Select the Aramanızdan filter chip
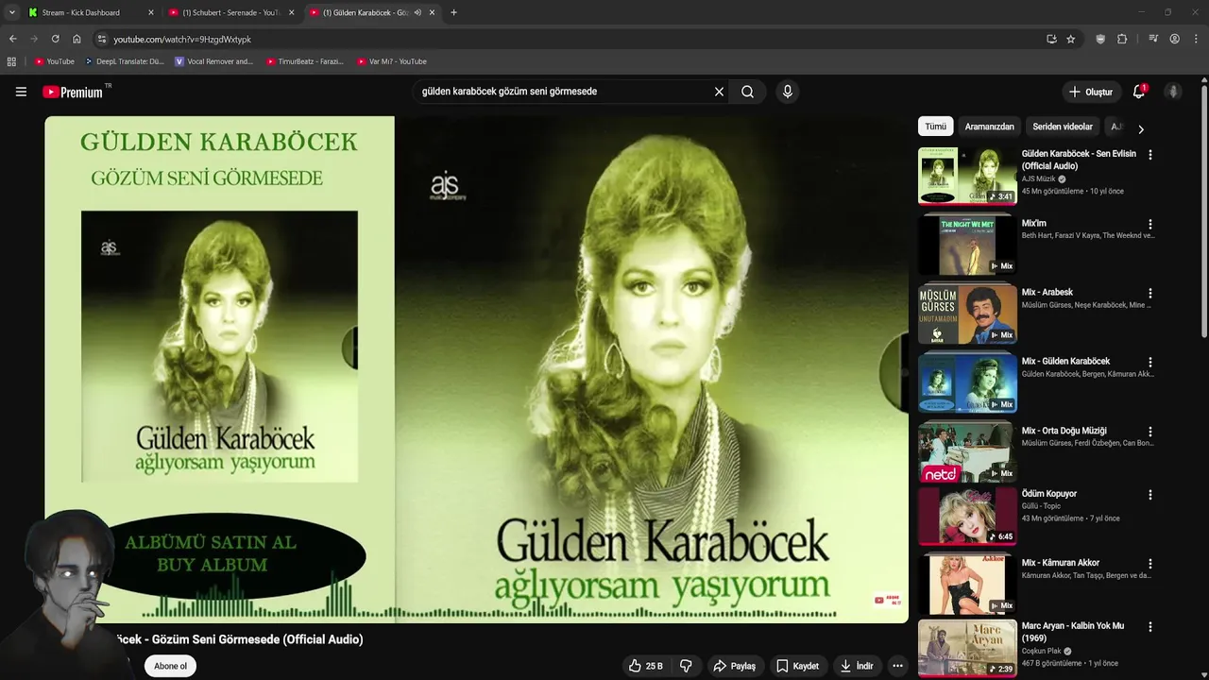 coord(989,127)
